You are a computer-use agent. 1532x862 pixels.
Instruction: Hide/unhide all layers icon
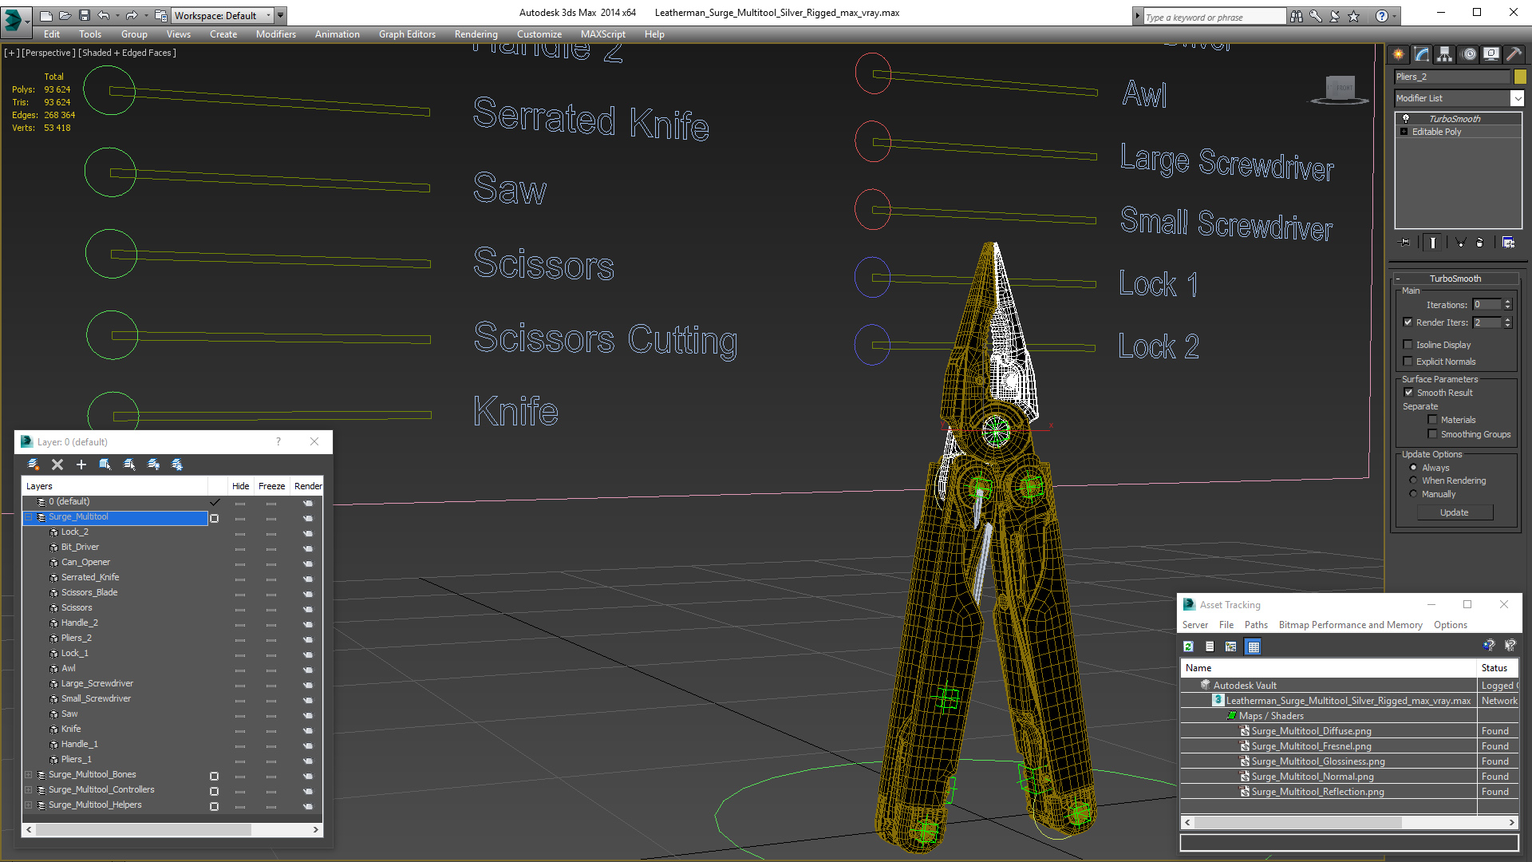pos(153,464)
